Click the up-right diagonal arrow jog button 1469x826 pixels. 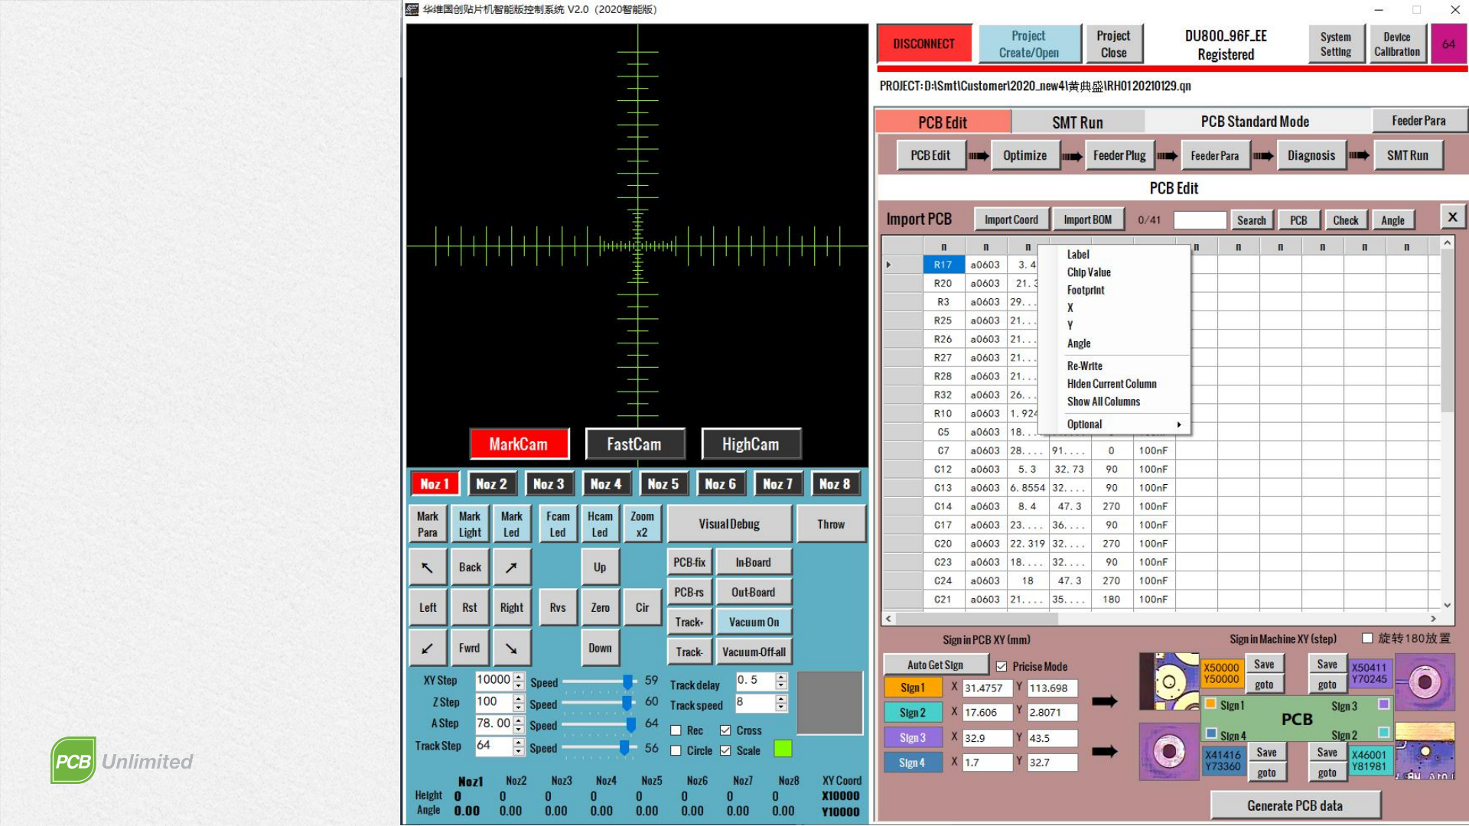[511, 567]
